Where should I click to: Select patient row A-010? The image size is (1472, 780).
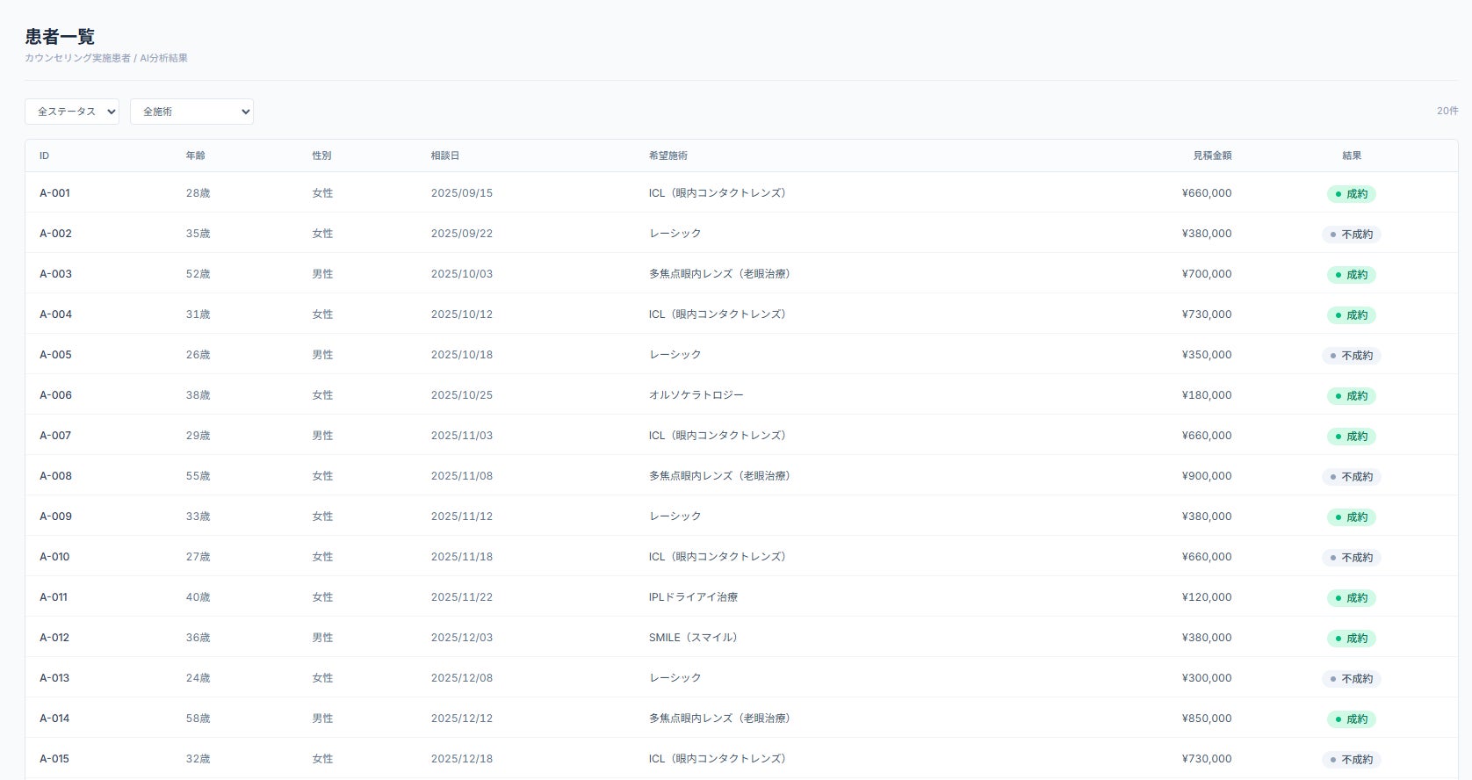point(741,556)
